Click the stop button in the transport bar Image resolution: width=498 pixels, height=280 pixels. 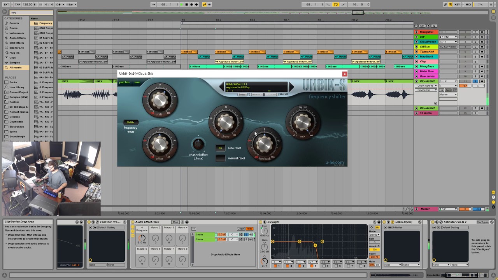(x=186, y=4)
